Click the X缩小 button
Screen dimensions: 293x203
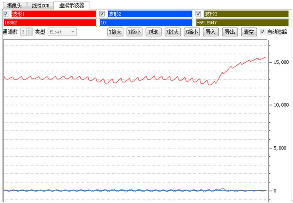coord(192,32)
